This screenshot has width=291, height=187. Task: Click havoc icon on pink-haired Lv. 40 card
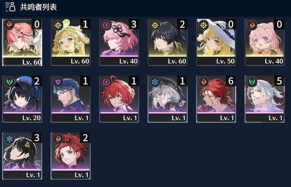[107, 25]
